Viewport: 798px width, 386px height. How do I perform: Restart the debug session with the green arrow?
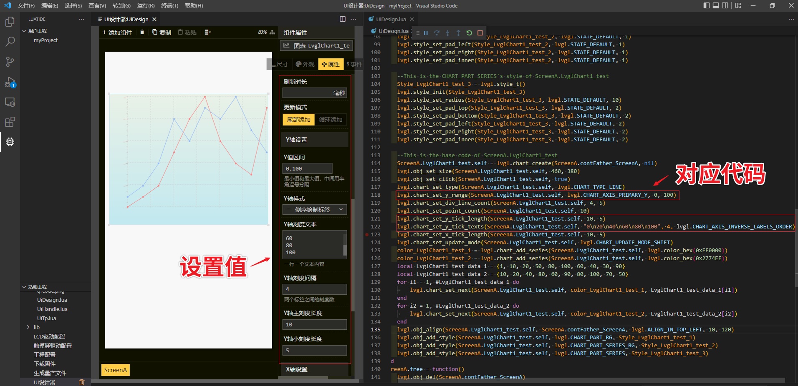tap(469, 33)
